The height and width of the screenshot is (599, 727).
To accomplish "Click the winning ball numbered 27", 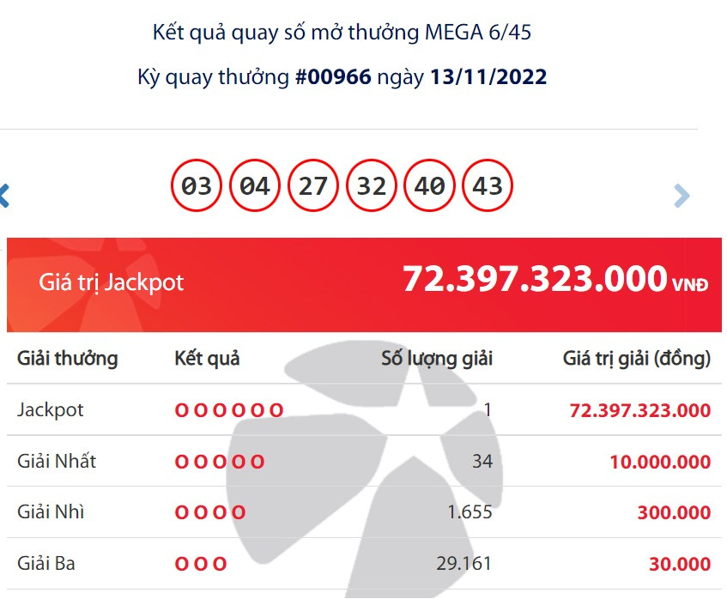I will click(313, 185).
